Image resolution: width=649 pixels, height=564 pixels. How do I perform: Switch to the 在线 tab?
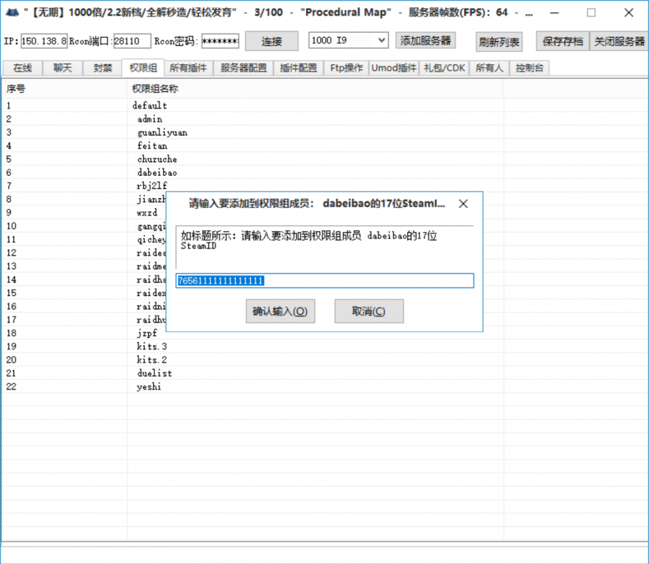pos(22,68)
